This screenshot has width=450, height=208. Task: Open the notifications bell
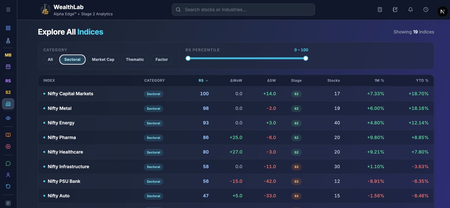tap(411, 9)
